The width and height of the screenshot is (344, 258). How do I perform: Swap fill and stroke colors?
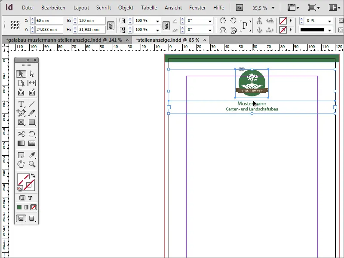(x=33, y=175)
